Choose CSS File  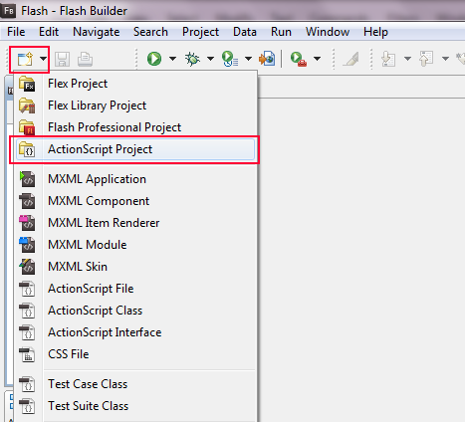[x=135, y=354]
